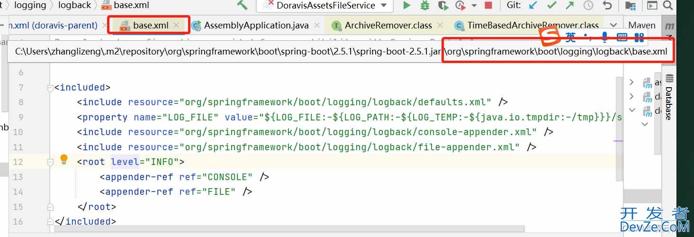Open the Sogou soft keyboard icon
This screenshot has height=237, width=694.
click(622, 37)
